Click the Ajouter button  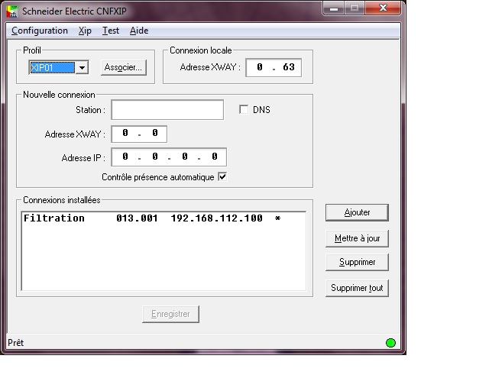point(357,212)
